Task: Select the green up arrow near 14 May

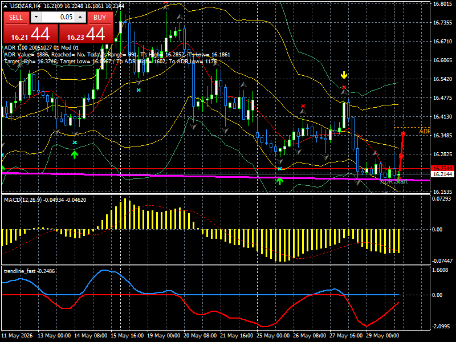Action: pyautogui.click(x=75, y=154)
